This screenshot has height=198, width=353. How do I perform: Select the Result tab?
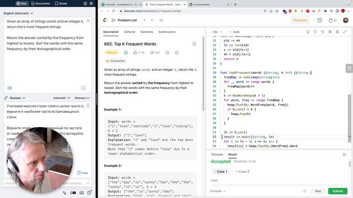click(x=232, y=155)
